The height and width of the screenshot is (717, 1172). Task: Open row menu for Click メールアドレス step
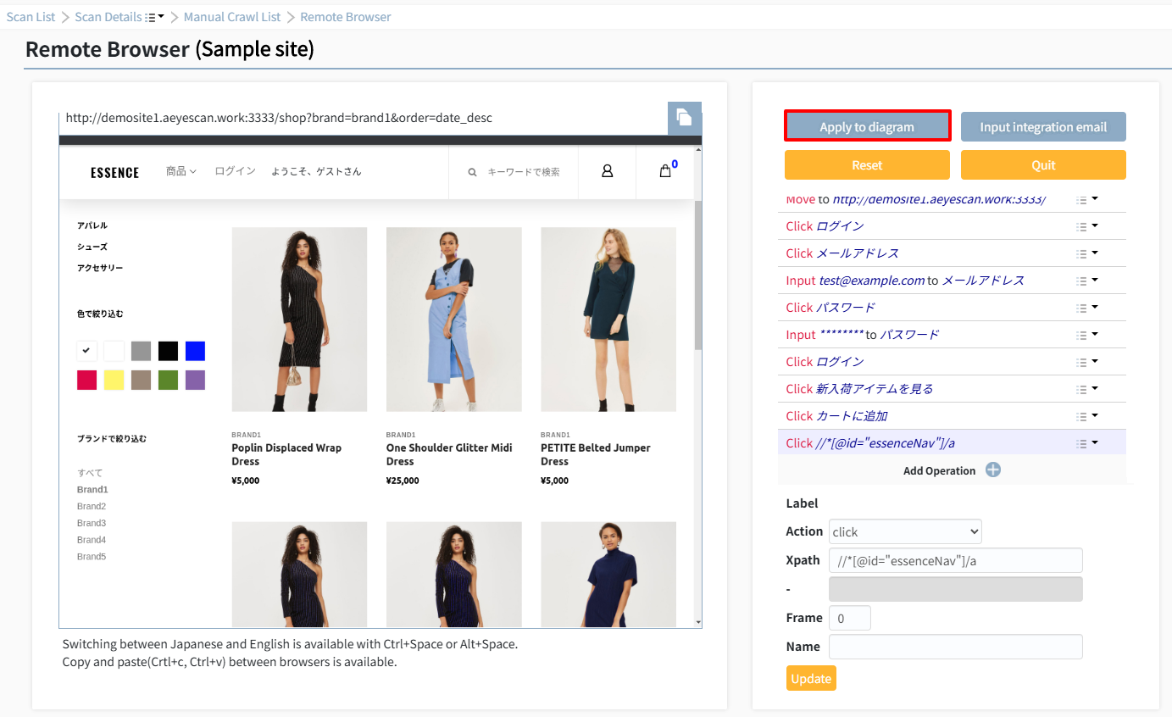coord(1087,253)
